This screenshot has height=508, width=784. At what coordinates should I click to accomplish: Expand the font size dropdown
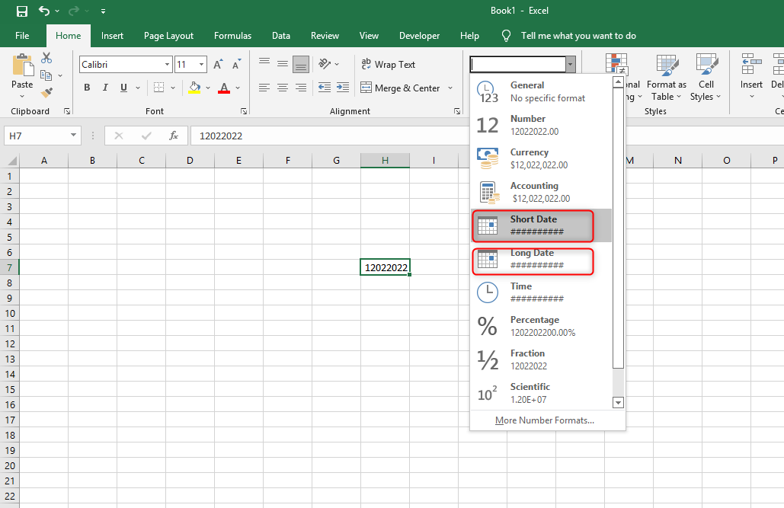201,65
